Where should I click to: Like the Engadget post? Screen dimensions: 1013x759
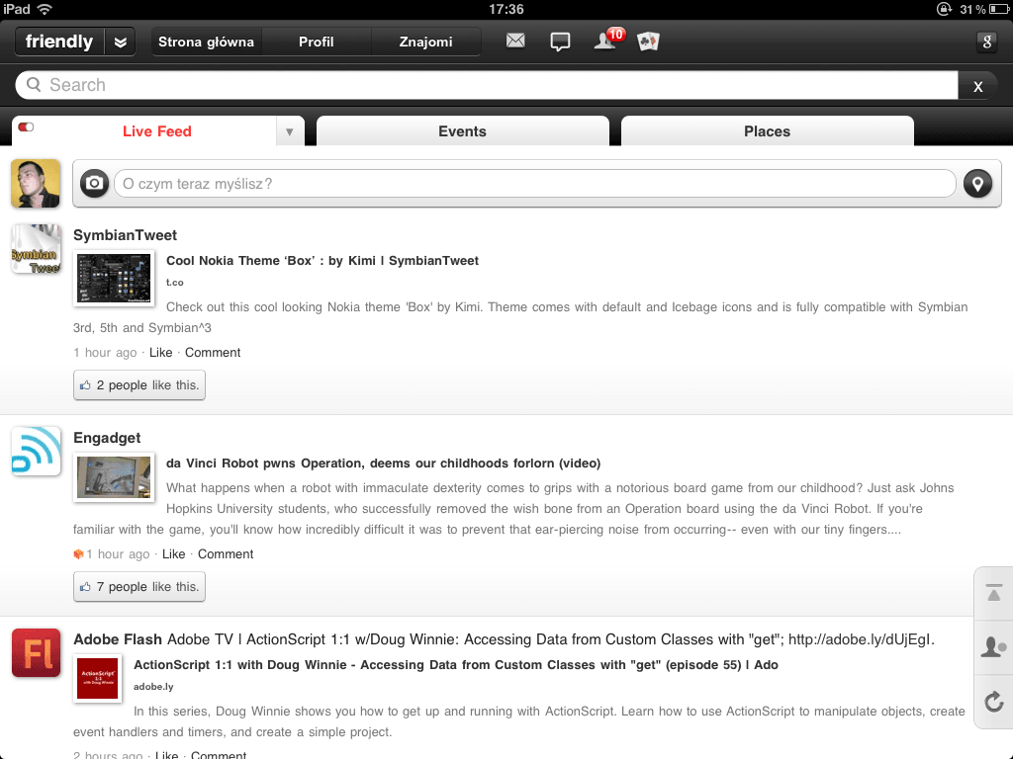click(x=174, y=553)
